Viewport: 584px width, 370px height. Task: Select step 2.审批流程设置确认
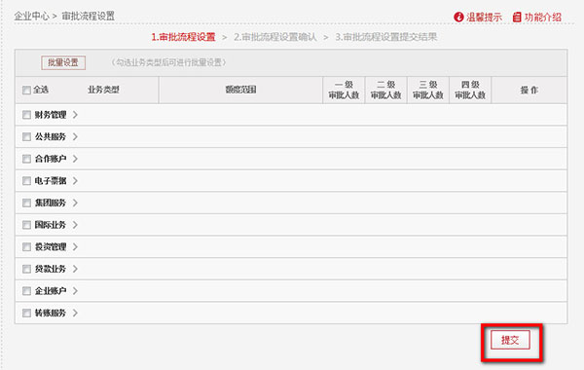click(x=275, y=37)
